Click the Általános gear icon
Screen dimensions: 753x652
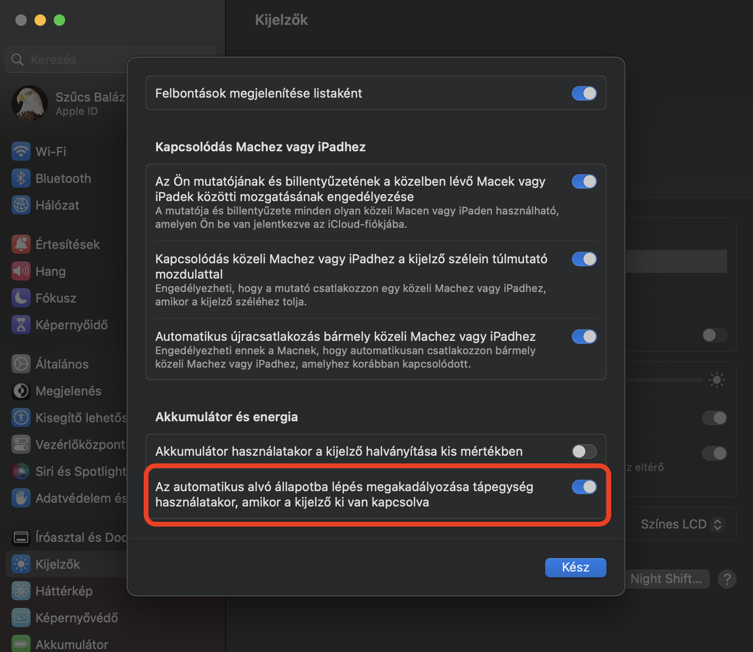pyautogui.click(x=21, y=364)
